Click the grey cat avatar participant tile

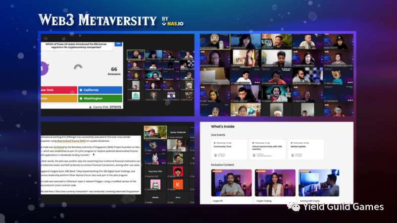[155, 145]
